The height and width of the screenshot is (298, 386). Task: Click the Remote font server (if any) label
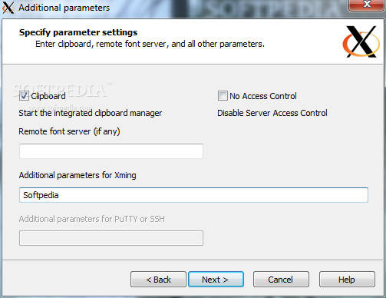click(69, 131)
